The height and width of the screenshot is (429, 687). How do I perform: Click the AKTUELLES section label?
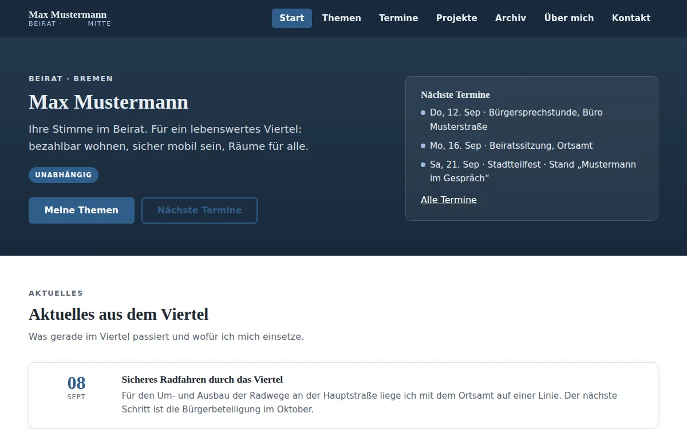tap(56, 293)
